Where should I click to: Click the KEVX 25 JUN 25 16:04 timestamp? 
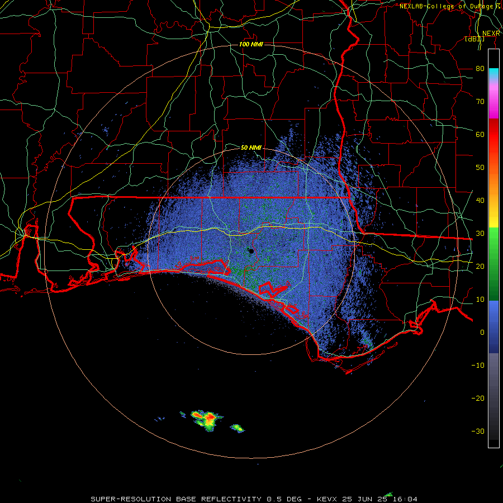[367, 499]
